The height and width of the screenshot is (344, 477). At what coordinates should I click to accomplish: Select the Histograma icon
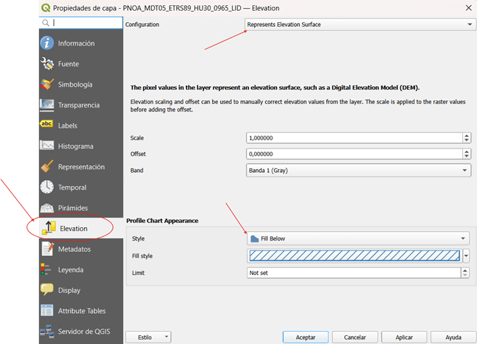[47, 146]
